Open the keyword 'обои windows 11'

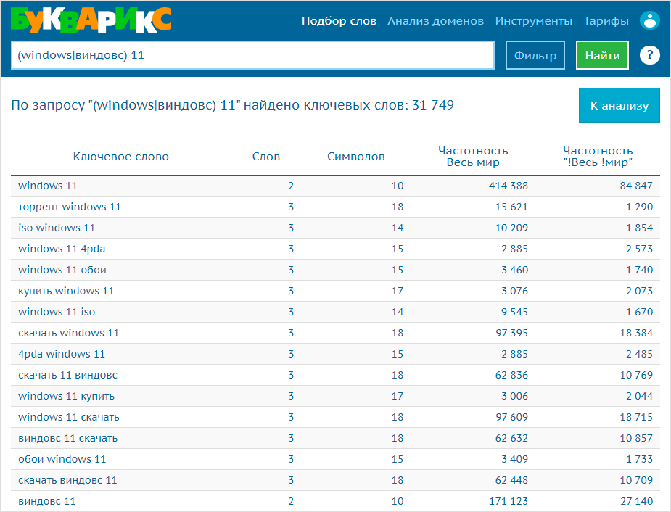pyautogui.click(x=62, y=459)
